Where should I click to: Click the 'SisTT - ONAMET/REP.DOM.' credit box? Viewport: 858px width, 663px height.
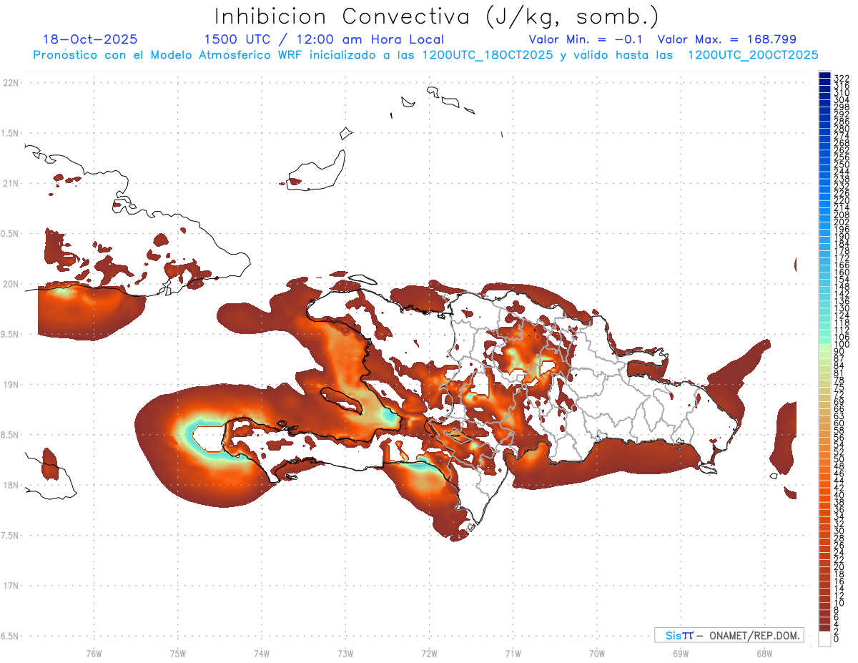729,635
